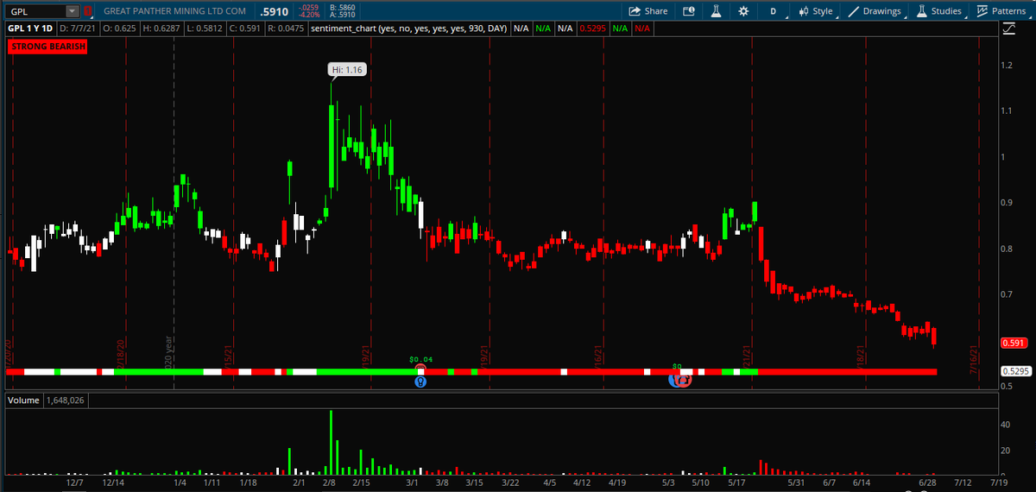This screenshot has height=492, width=1036.
Task: Open the Drawings tool dropdown
Action: click(x=875, y=11)
